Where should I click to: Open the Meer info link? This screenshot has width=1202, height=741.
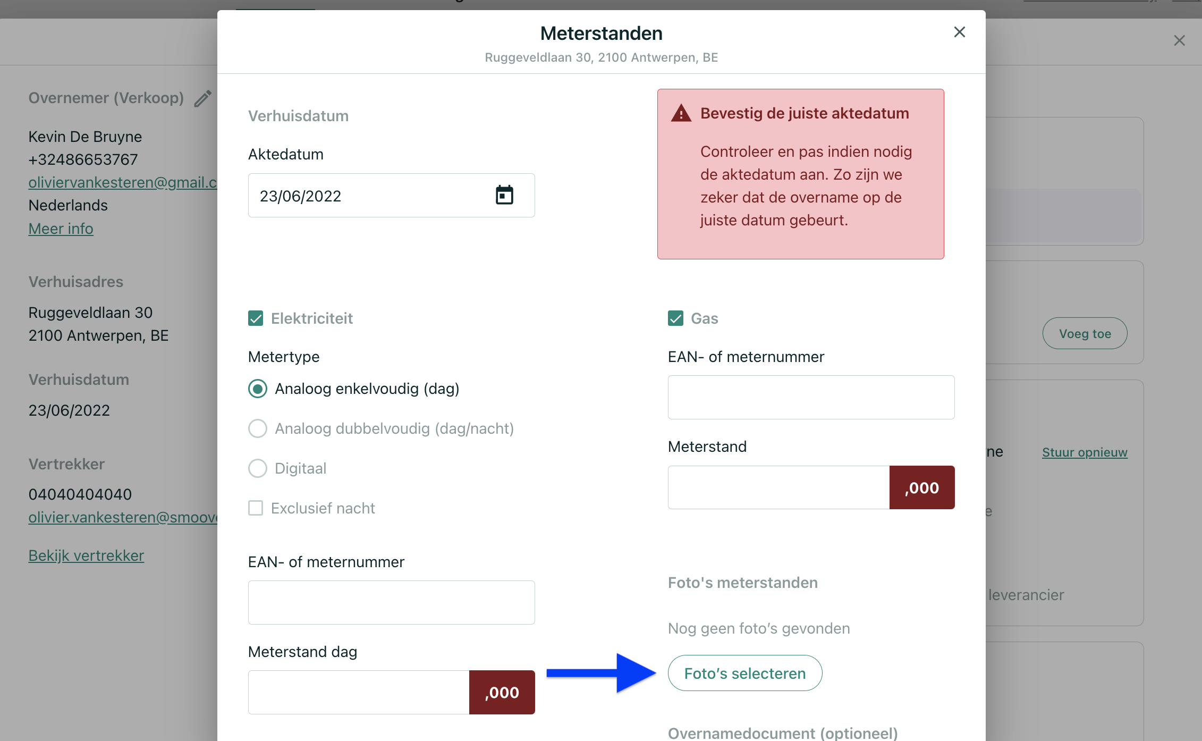click(61, 229)
